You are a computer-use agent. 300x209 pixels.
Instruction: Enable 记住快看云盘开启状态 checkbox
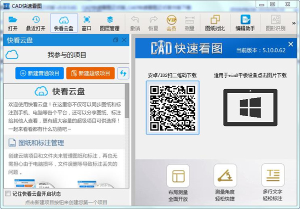pyautogui.click(x=8, y=193)
